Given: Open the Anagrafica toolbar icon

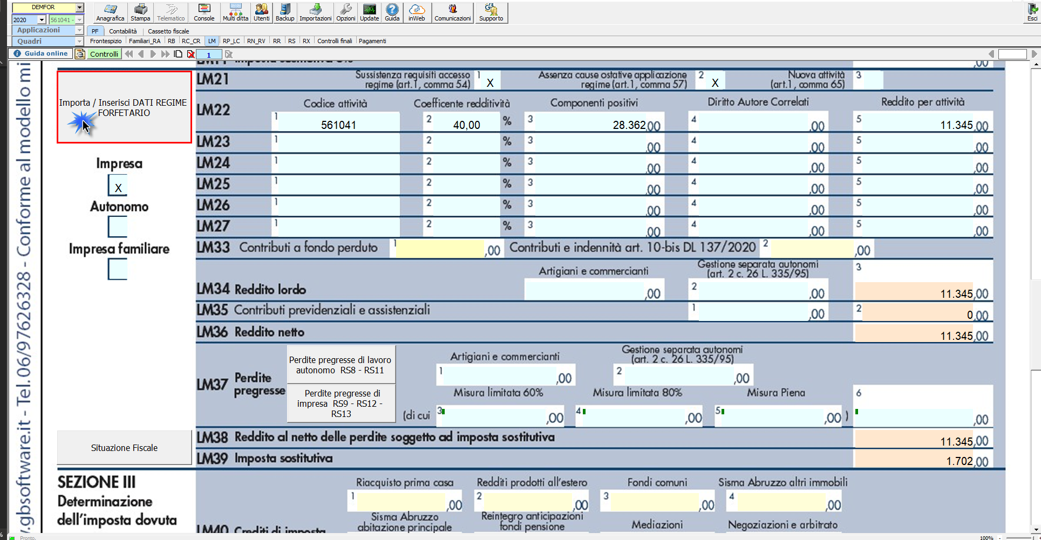Looking at the screenshot, I should (x=110, y=12).
